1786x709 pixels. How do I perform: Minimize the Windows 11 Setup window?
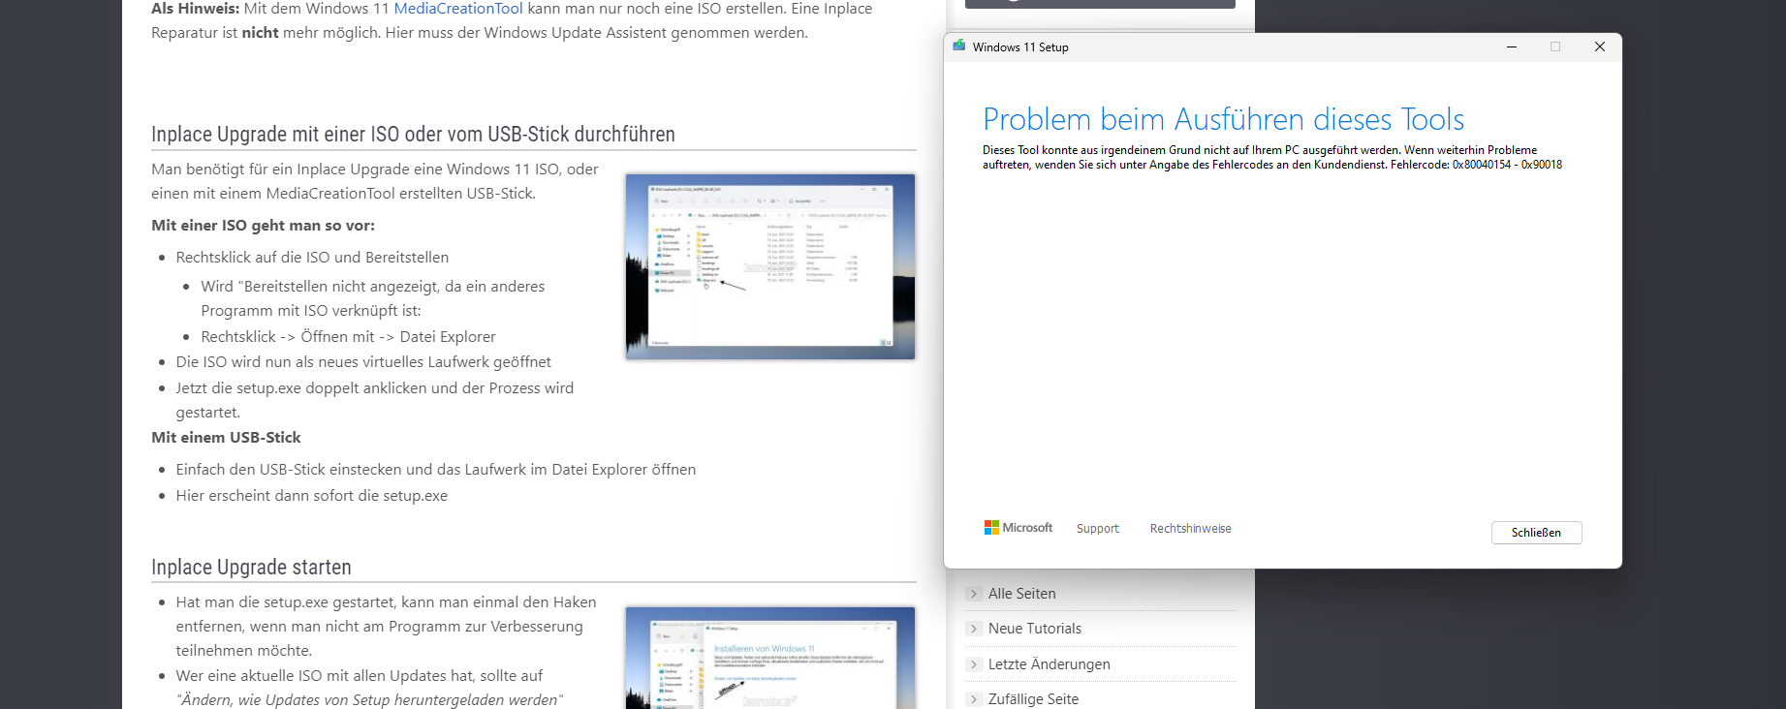(x=1511, y=46)
